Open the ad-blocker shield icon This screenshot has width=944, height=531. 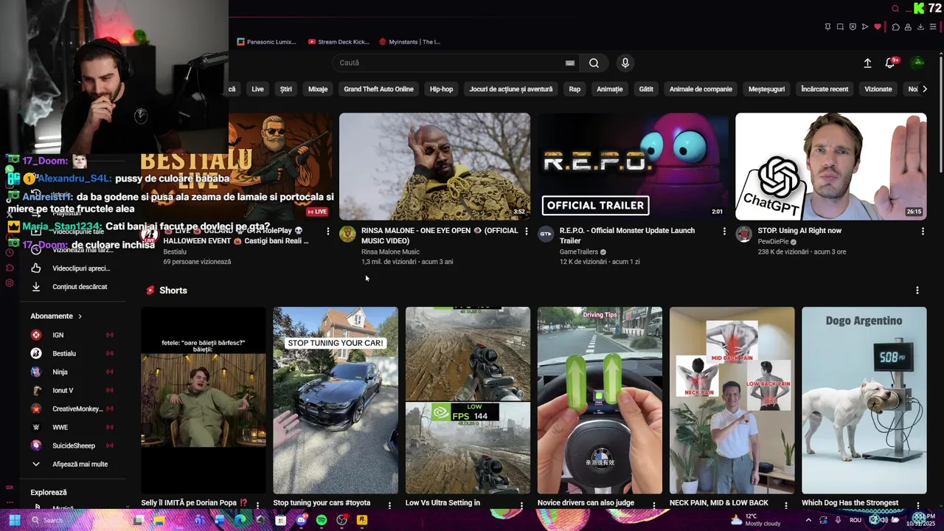click(x=853, y=27)
